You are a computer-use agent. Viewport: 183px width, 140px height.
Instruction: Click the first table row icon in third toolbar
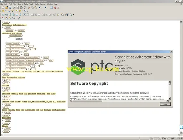click(3, 15)
